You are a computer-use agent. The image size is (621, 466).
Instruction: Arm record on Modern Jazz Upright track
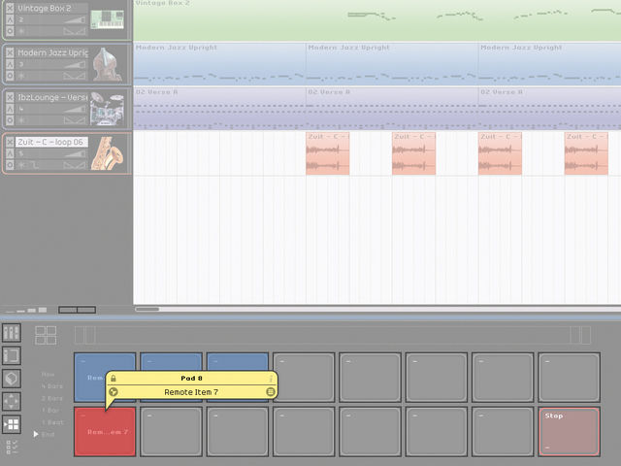[x=10, y=76]
